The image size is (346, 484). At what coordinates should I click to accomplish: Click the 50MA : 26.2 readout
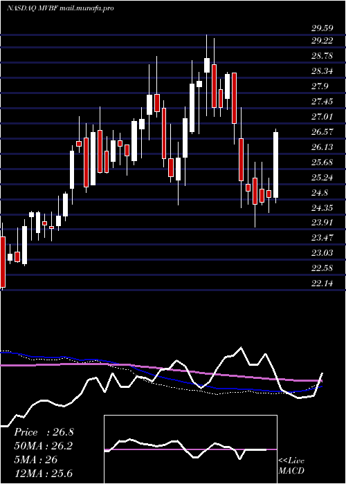(43, 446)
